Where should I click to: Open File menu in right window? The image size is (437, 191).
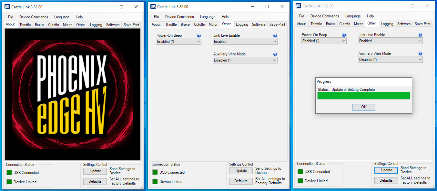click(x=302, y=16)
